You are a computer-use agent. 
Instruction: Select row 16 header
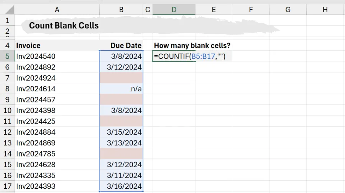point(8,175)
